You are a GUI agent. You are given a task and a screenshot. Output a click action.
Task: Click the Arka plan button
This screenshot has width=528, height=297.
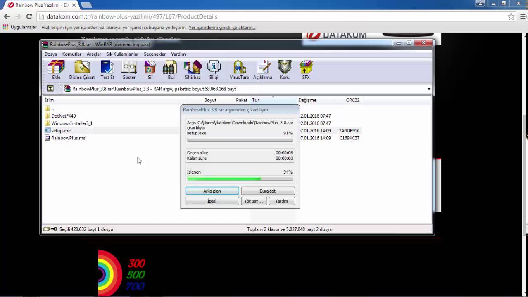[212, 191]
